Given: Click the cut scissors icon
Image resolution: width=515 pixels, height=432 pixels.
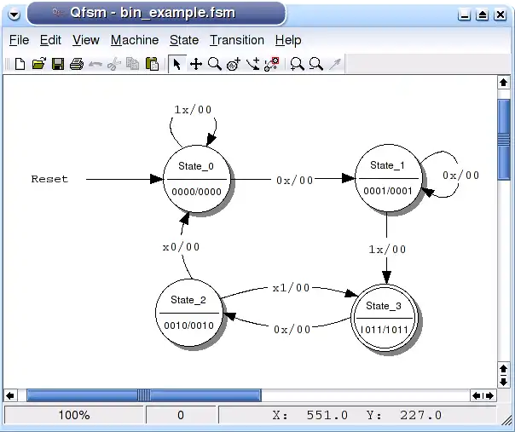Looking at the screenshot, I should [114, 64].
